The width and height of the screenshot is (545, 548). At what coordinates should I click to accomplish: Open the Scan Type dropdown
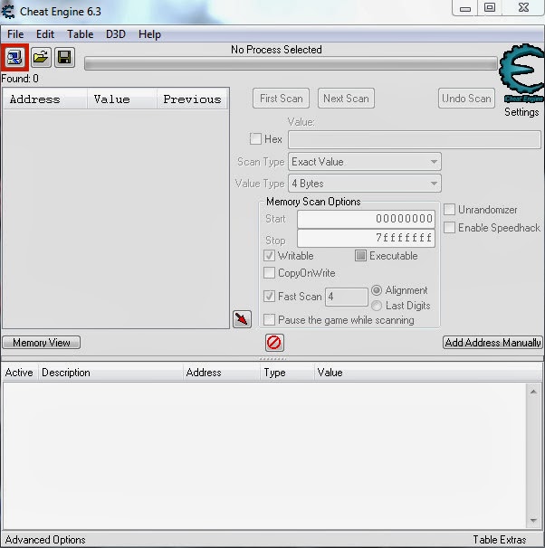pyautogui.click(x=365, y=162)
